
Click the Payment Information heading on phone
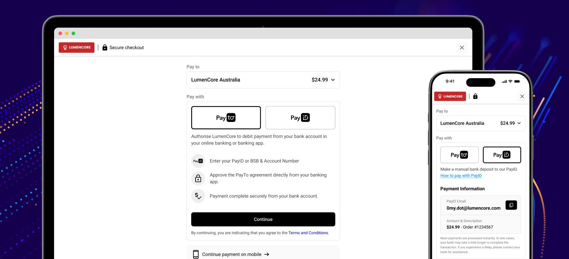[x=462, y=189]
